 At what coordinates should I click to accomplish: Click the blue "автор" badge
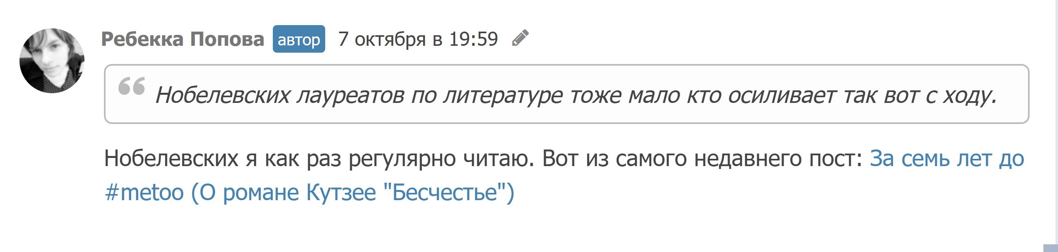(298, 39)
